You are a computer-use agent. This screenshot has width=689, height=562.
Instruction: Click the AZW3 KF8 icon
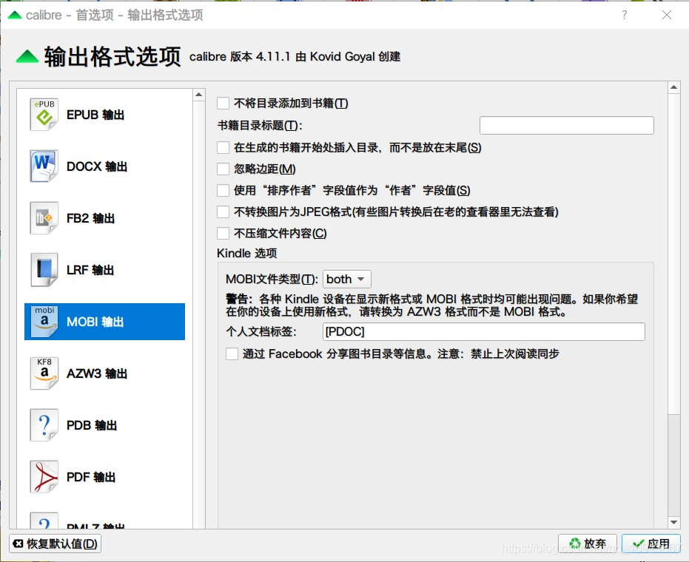pyautogui.click(x=44, y=373)
